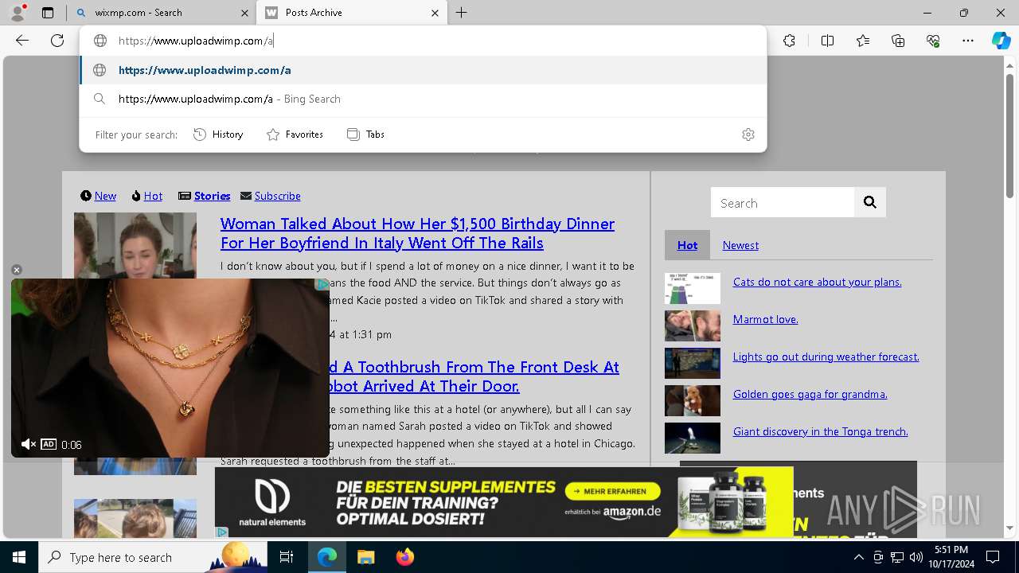Show hidden system tray icons
This screenshot has height=573, width=1019.
pyautogui.click(x=858, y=557)
